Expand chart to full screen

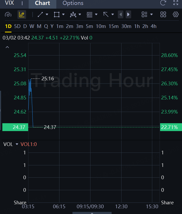click(x=176, y=3)
